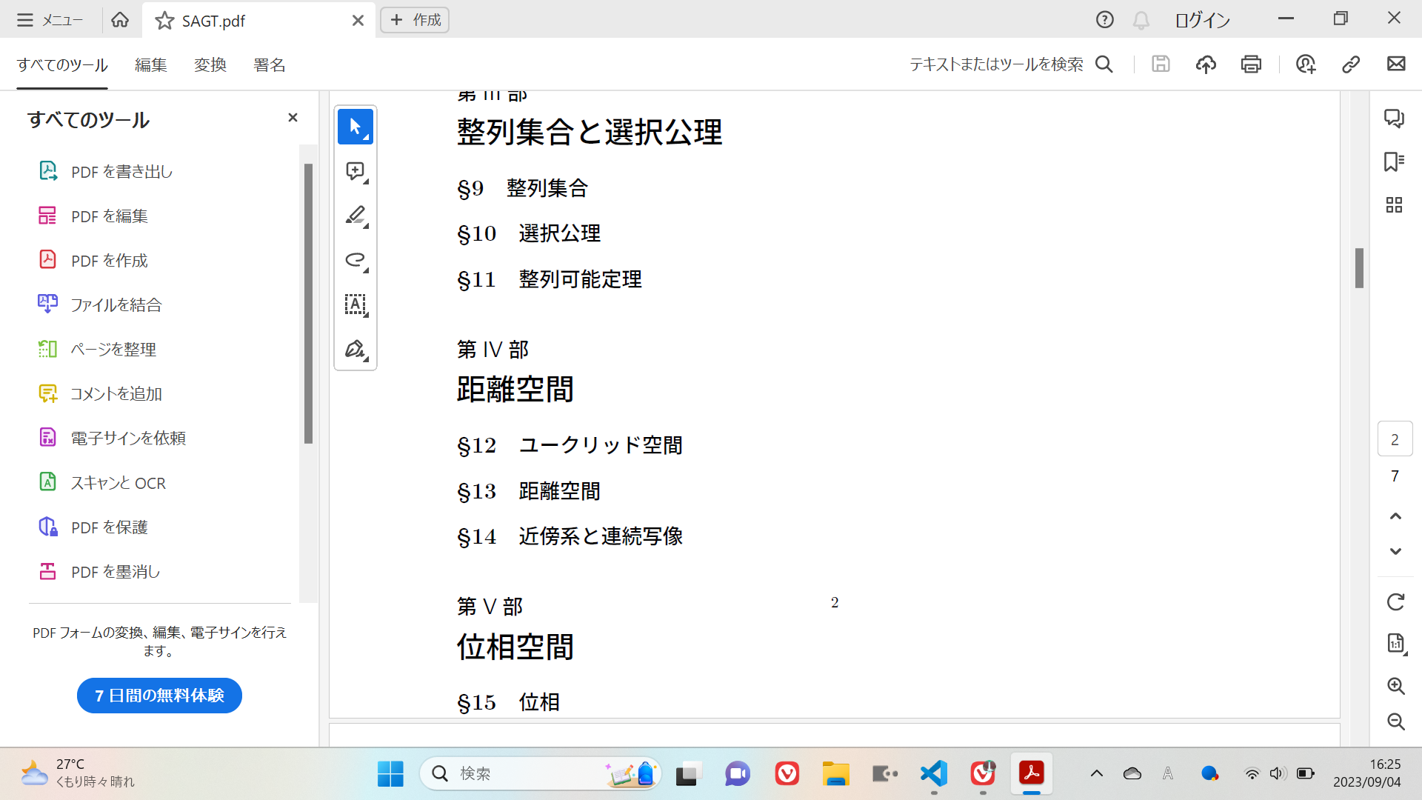Open the Windows Start button

pyautogui.click(x=390, y=774)
